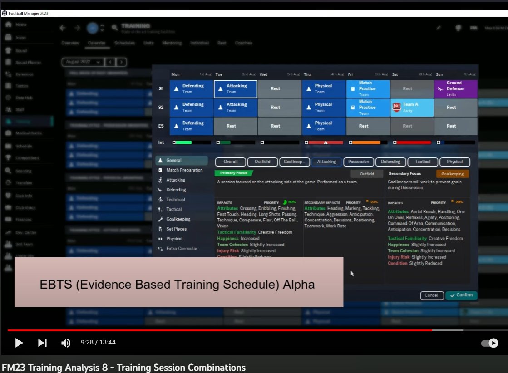Image resolution: width=508 pixels, height=373 pixels.
Task: Go to previous month arrow
Action: [110, 62]
